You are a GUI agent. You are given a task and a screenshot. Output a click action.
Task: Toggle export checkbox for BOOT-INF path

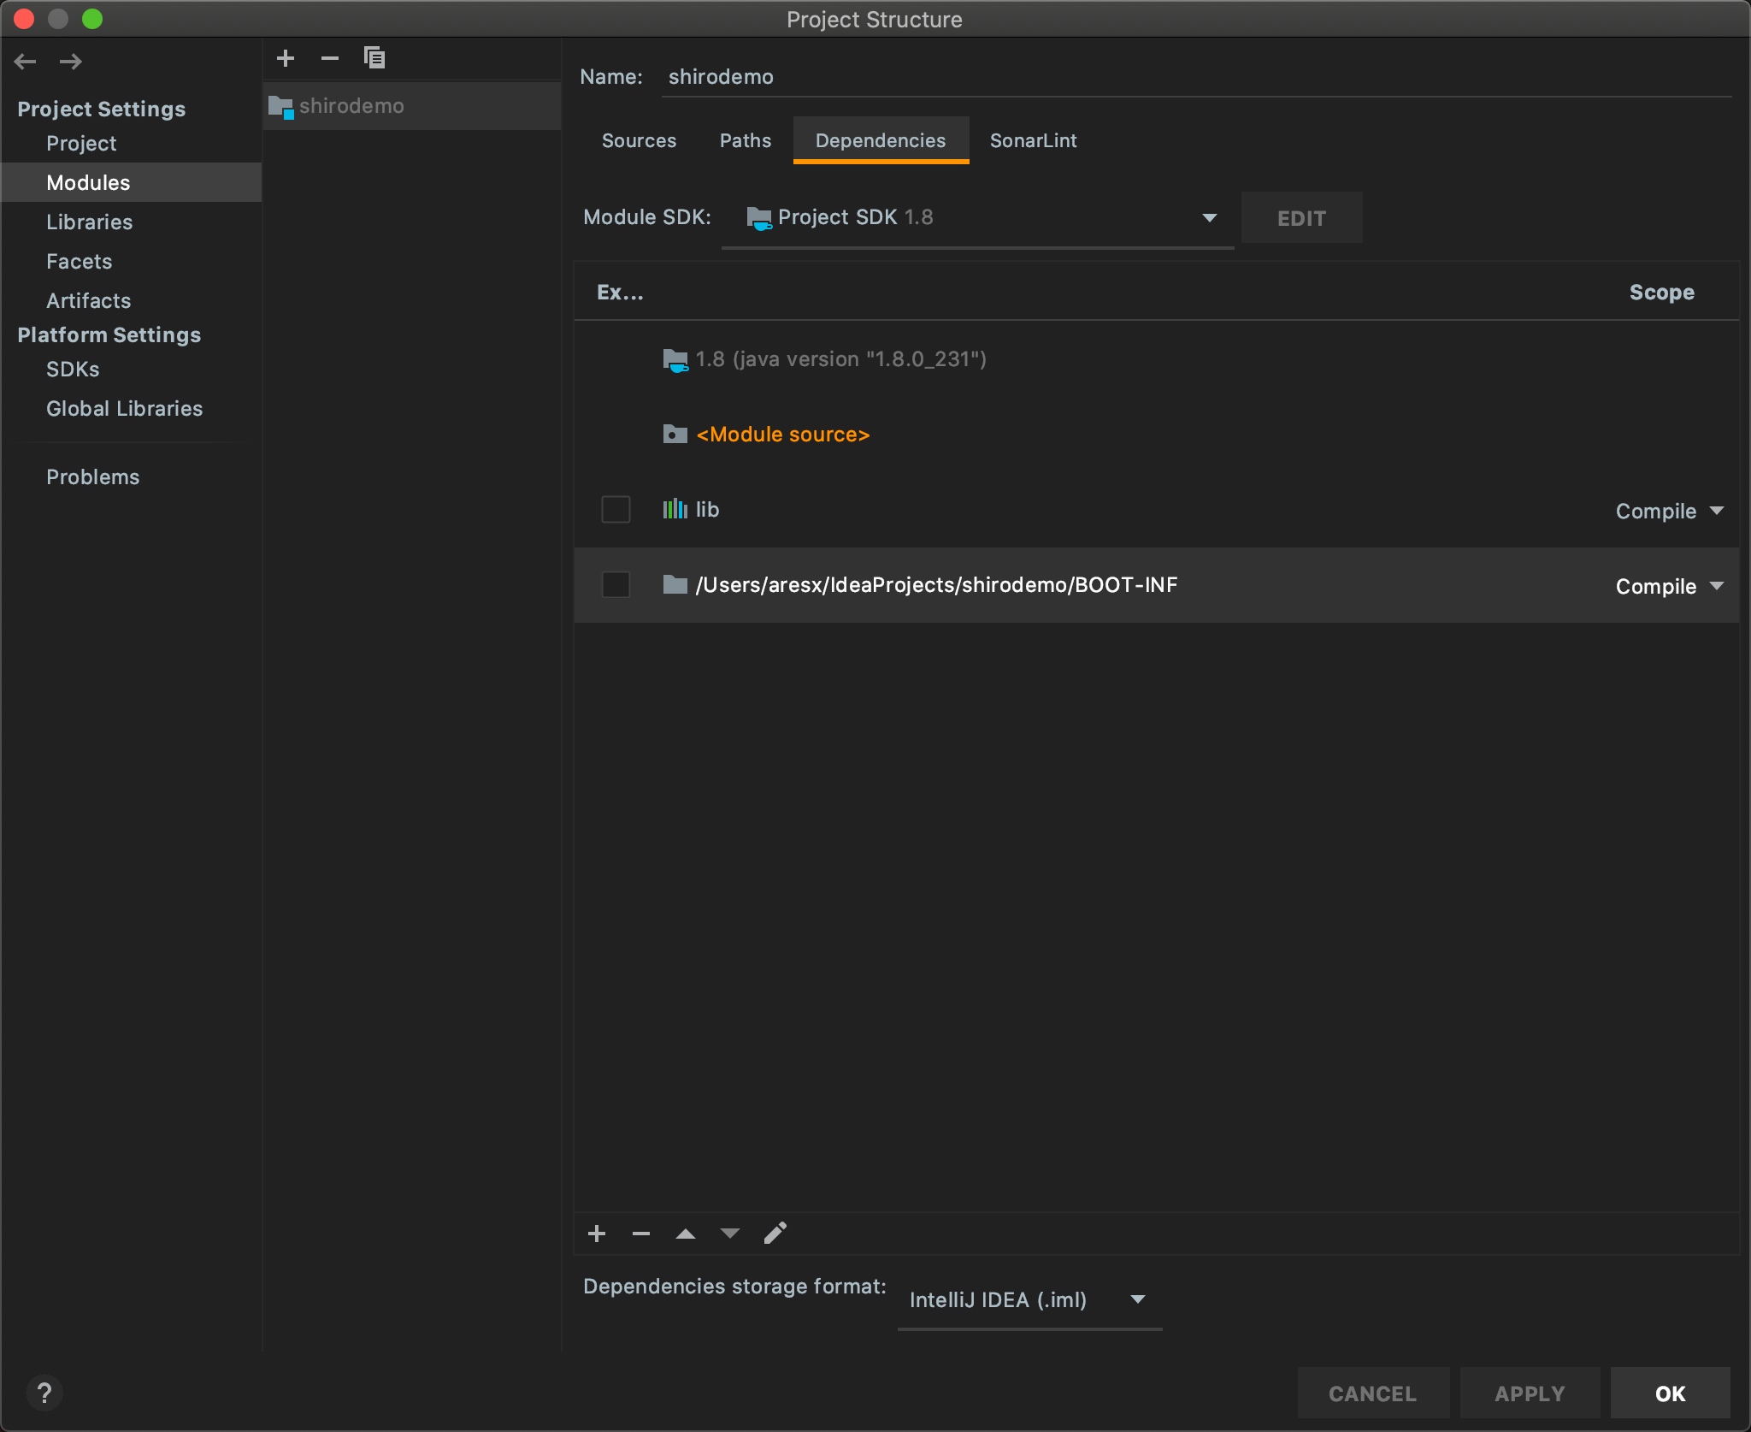[x=616, y=585]
